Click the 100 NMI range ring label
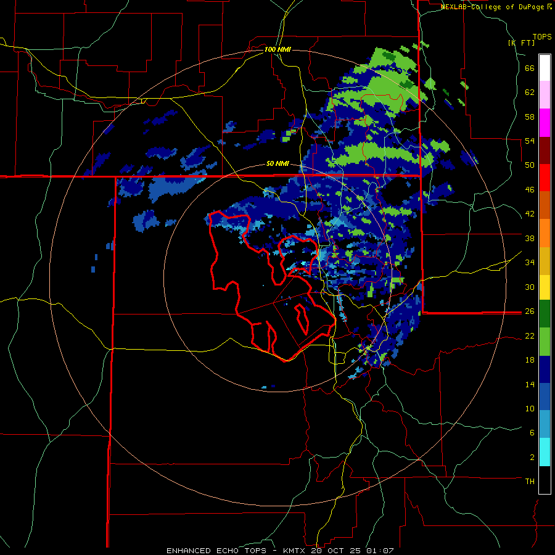Image resolution: width=555 pixels, height=555 pixels. (277, 49)
